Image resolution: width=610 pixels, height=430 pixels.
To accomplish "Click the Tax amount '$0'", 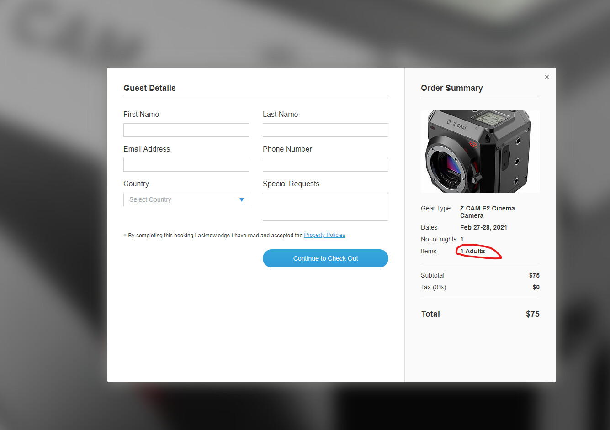I will 536,287.
